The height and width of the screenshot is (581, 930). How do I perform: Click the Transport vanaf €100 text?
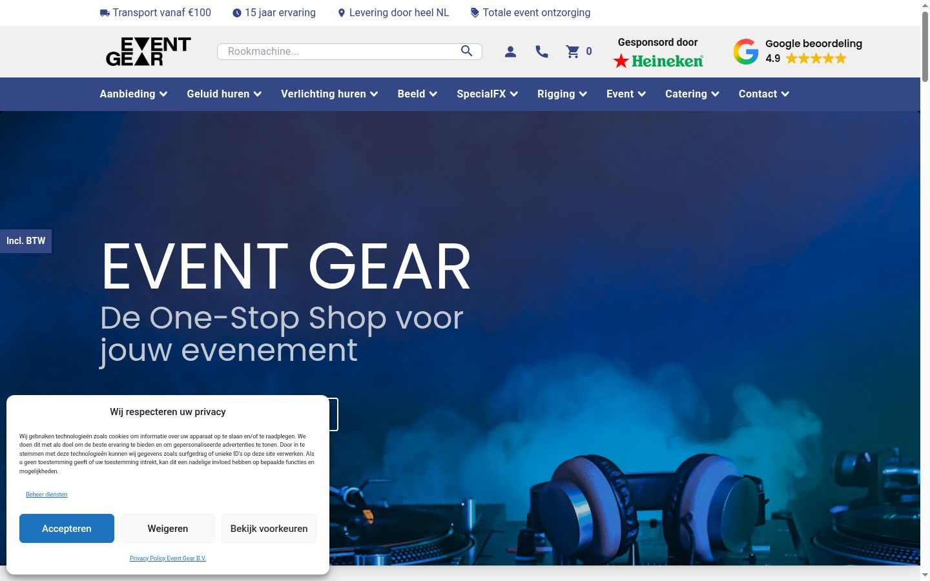pyautogui.click(x=162, y=13)
